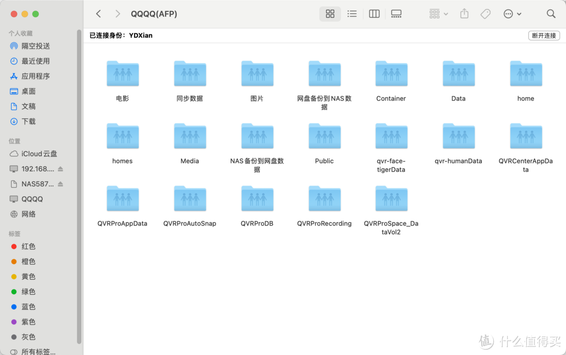Image resolution: width=566 pixels, height=355 pixels.
Task: Click the Share toolbar icon
Action: pos(464,14)
